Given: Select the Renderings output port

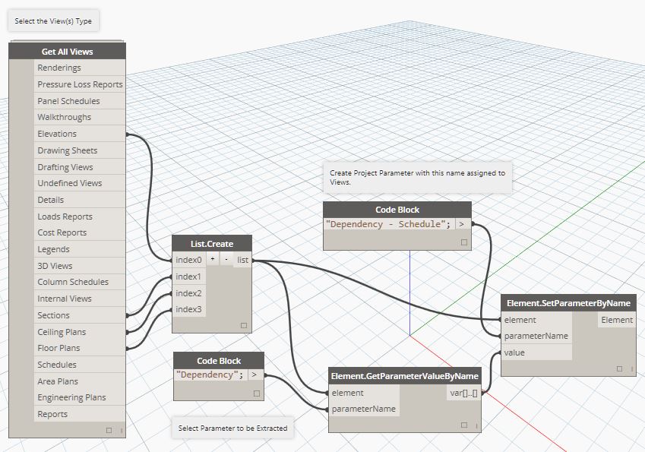Looking at the screenshot, I should coord(80,68).
